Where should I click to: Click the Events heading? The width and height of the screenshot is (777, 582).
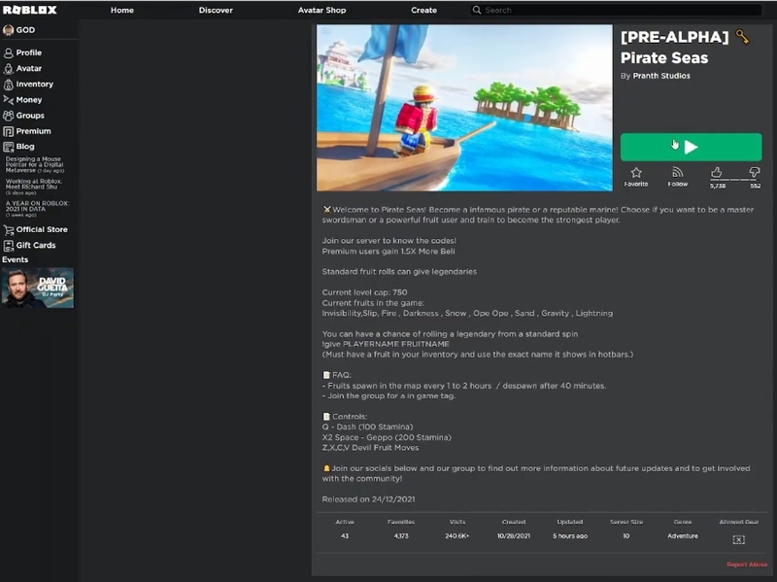(15, 259)
